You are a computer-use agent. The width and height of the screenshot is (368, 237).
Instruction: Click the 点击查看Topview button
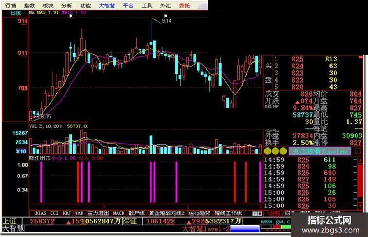tap(320, 151)
